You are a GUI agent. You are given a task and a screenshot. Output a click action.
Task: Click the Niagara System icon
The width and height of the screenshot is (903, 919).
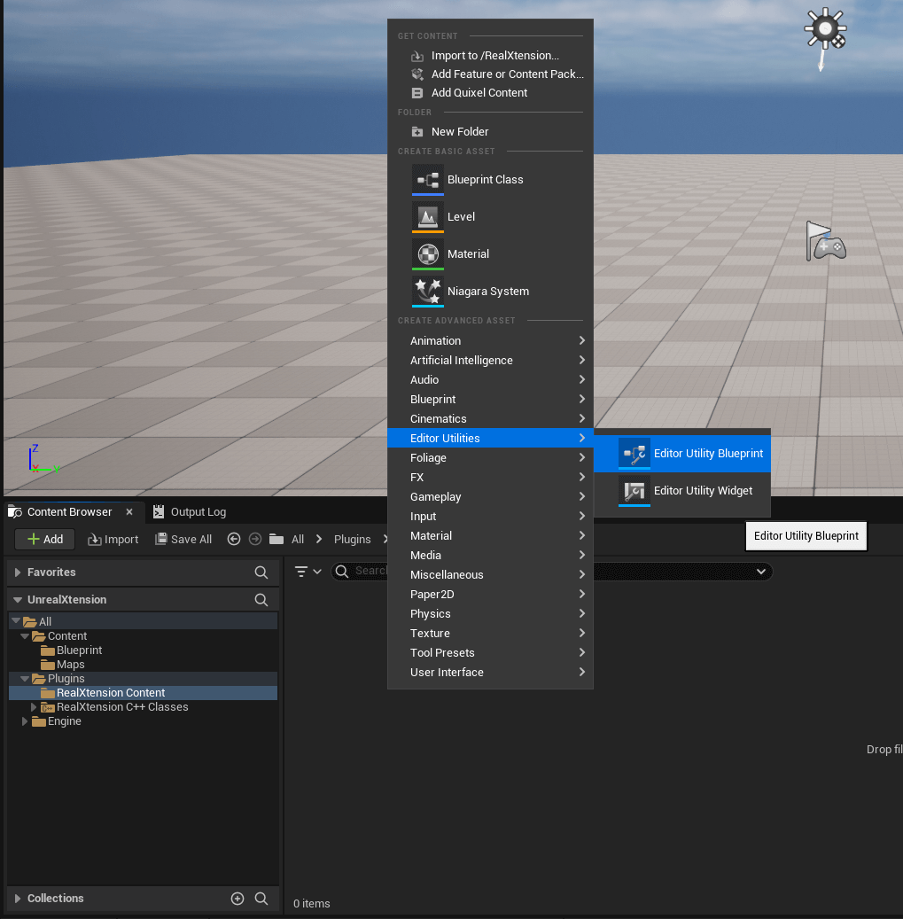(x=428, y=292)
